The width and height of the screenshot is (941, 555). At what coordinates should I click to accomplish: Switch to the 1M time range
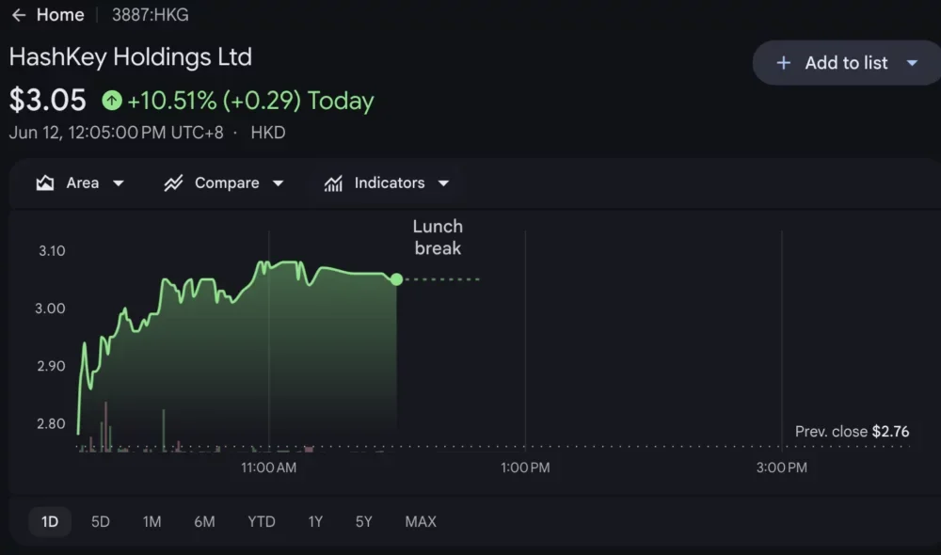tap(152, 521)
